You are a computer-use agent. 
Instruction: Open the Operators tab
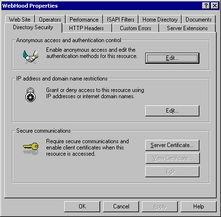click(50, 20)
